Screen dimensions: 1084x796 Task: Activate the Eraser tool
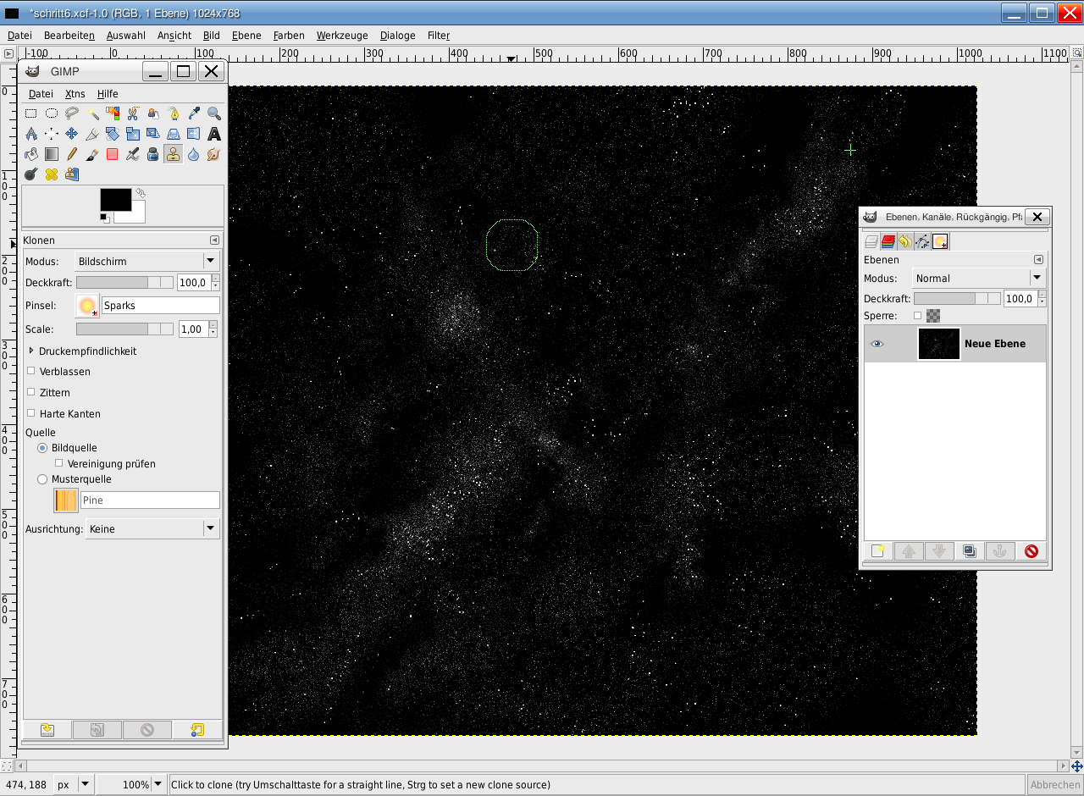click(x=113, y=154)
